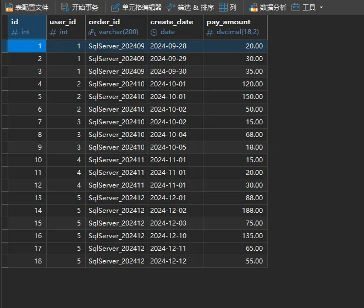This screenshot has height=308, width=364.
Task: Select the create_date cell 2024-12-10
Action: click(x=175, y=235)
